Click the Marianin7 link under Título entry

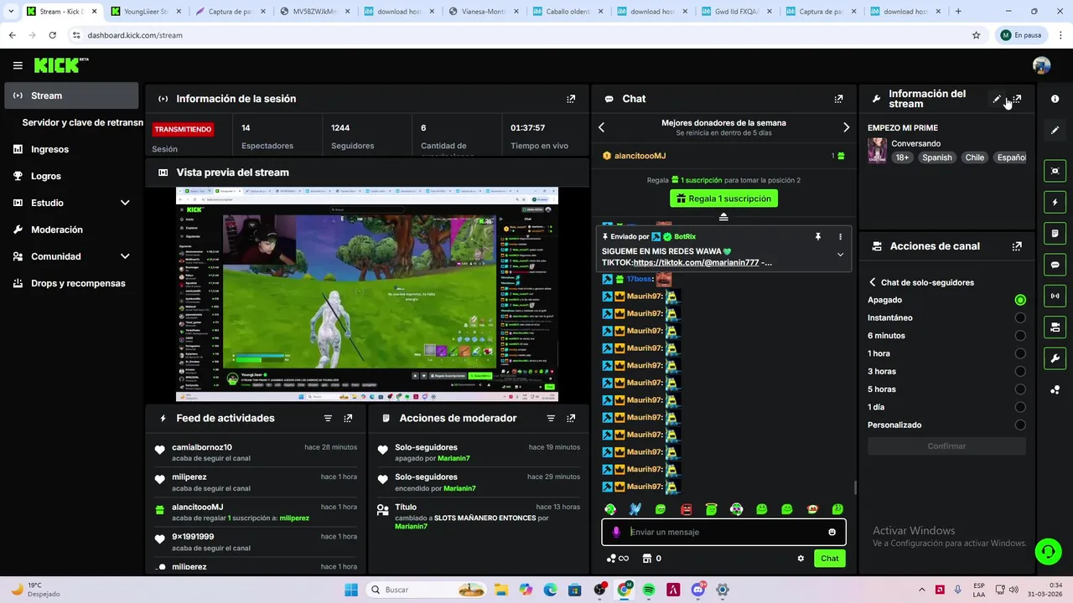point(411,526)
